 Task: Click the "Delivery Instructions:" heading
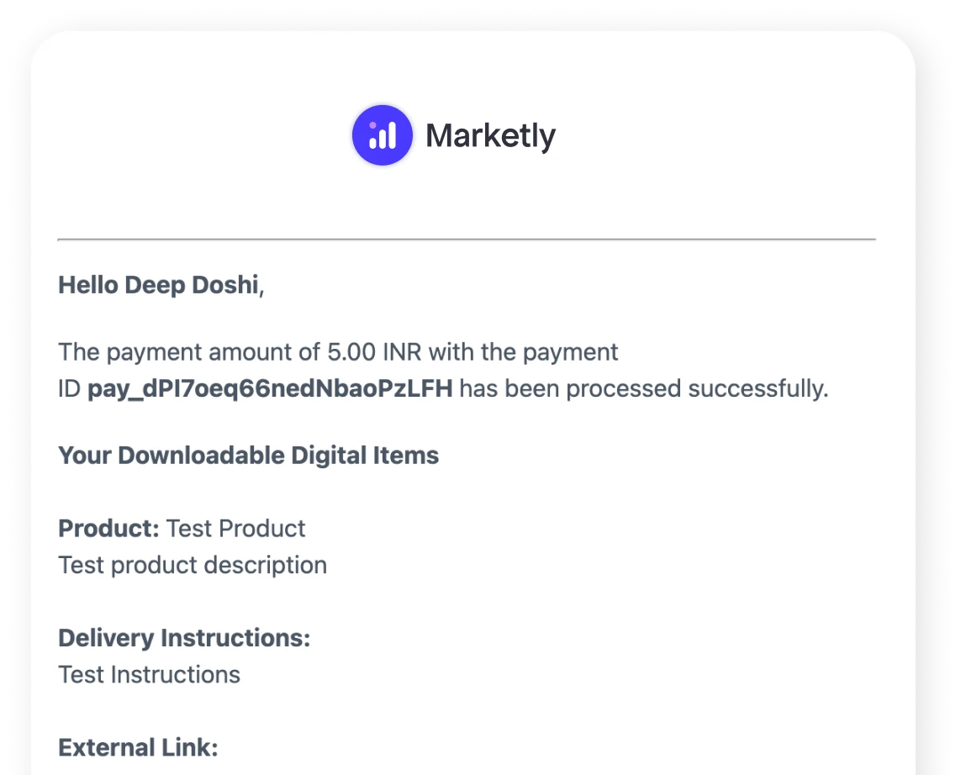click(184, 638)
